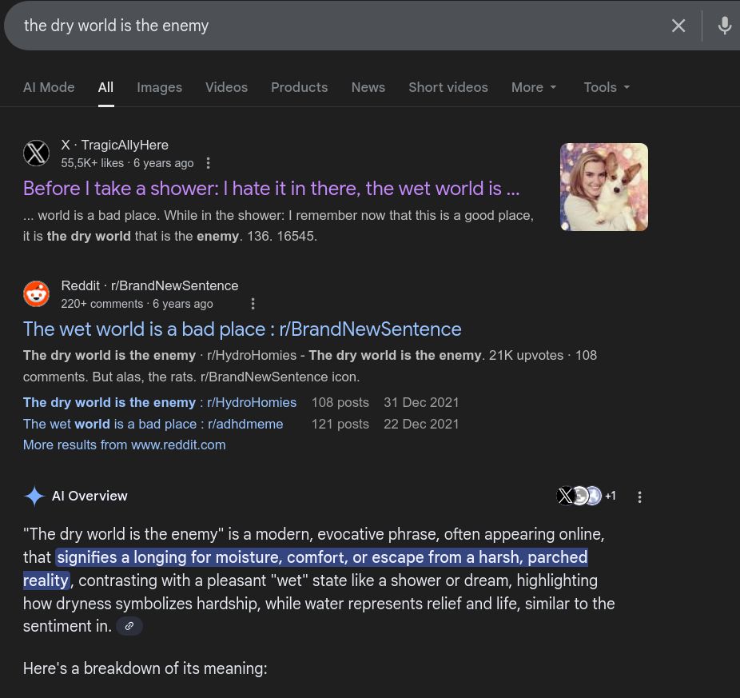The height and width of the screenshot is (698, 740).
Task: Open the Short videos tab
Action: point(448,87)
